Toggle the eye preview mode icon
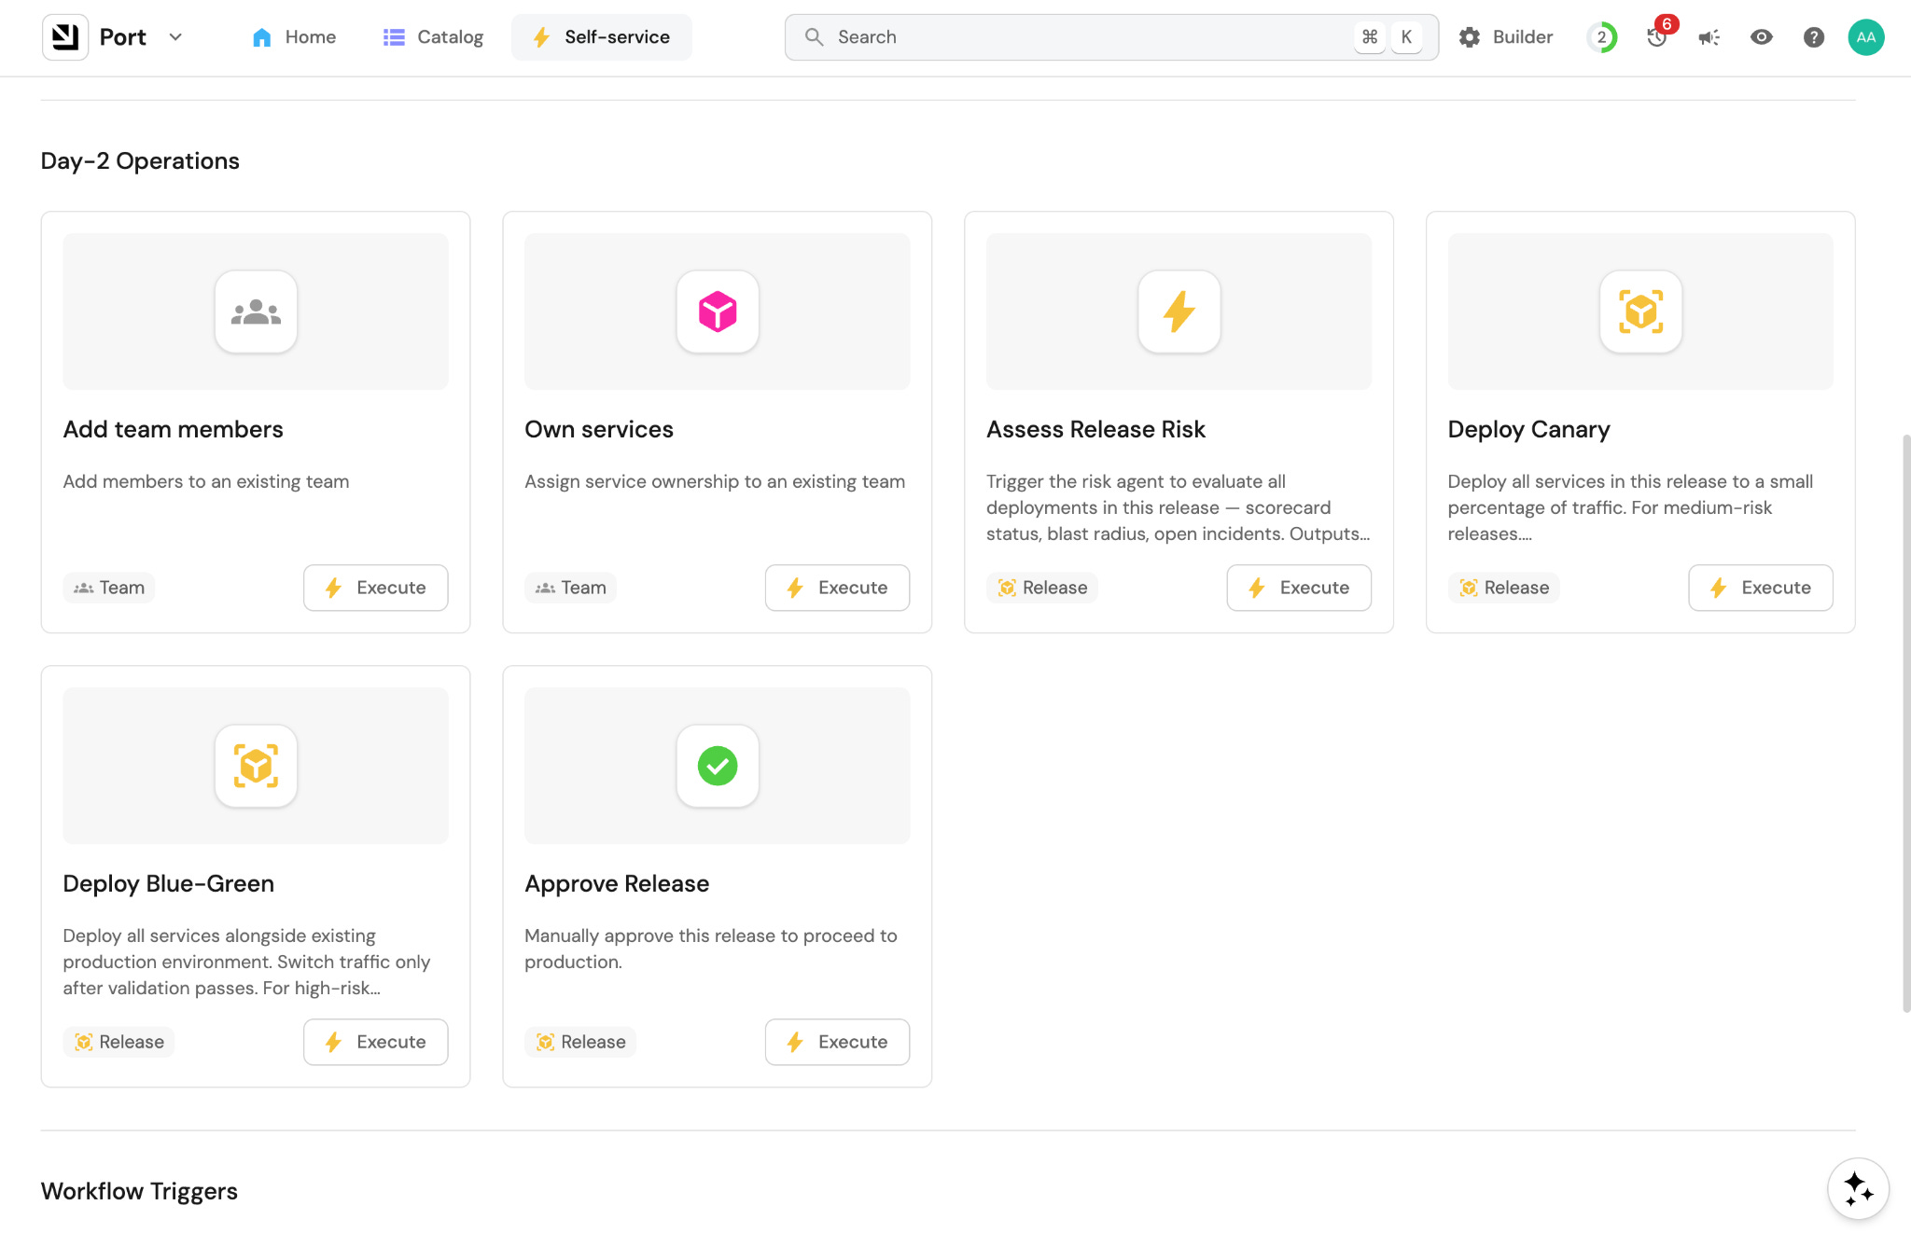Viewport: 1911px width, 1233px height. coord(1761,37)
